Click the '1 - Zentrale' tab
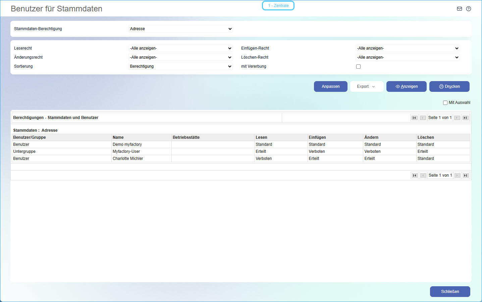The image size is (482, 302). [278, 6]
